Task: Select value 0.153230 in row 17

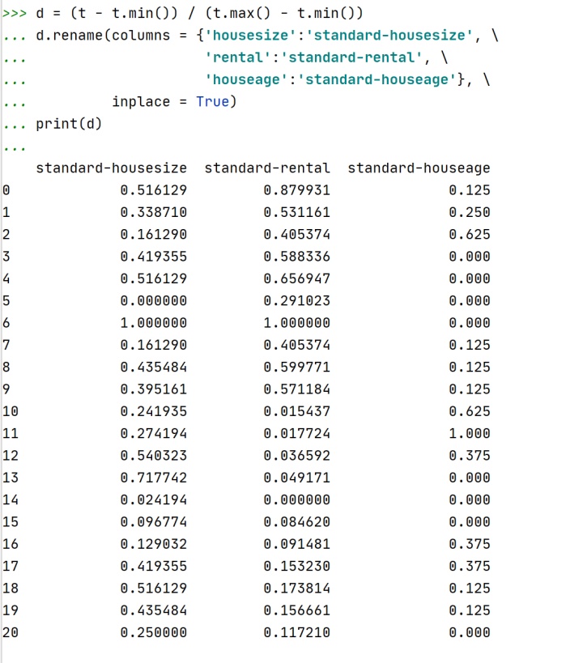Action: click(x=296, y=566)
